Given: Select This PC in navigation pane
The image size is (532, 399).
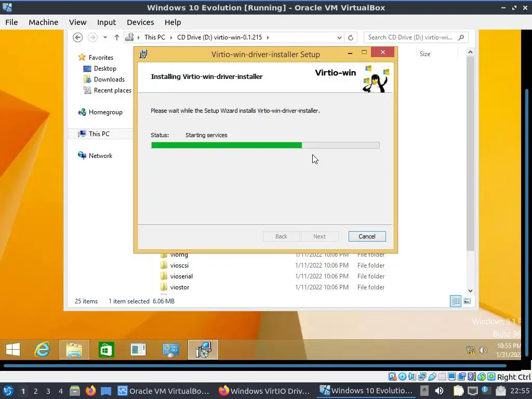Looking at the screenshot, I should 99,134.
